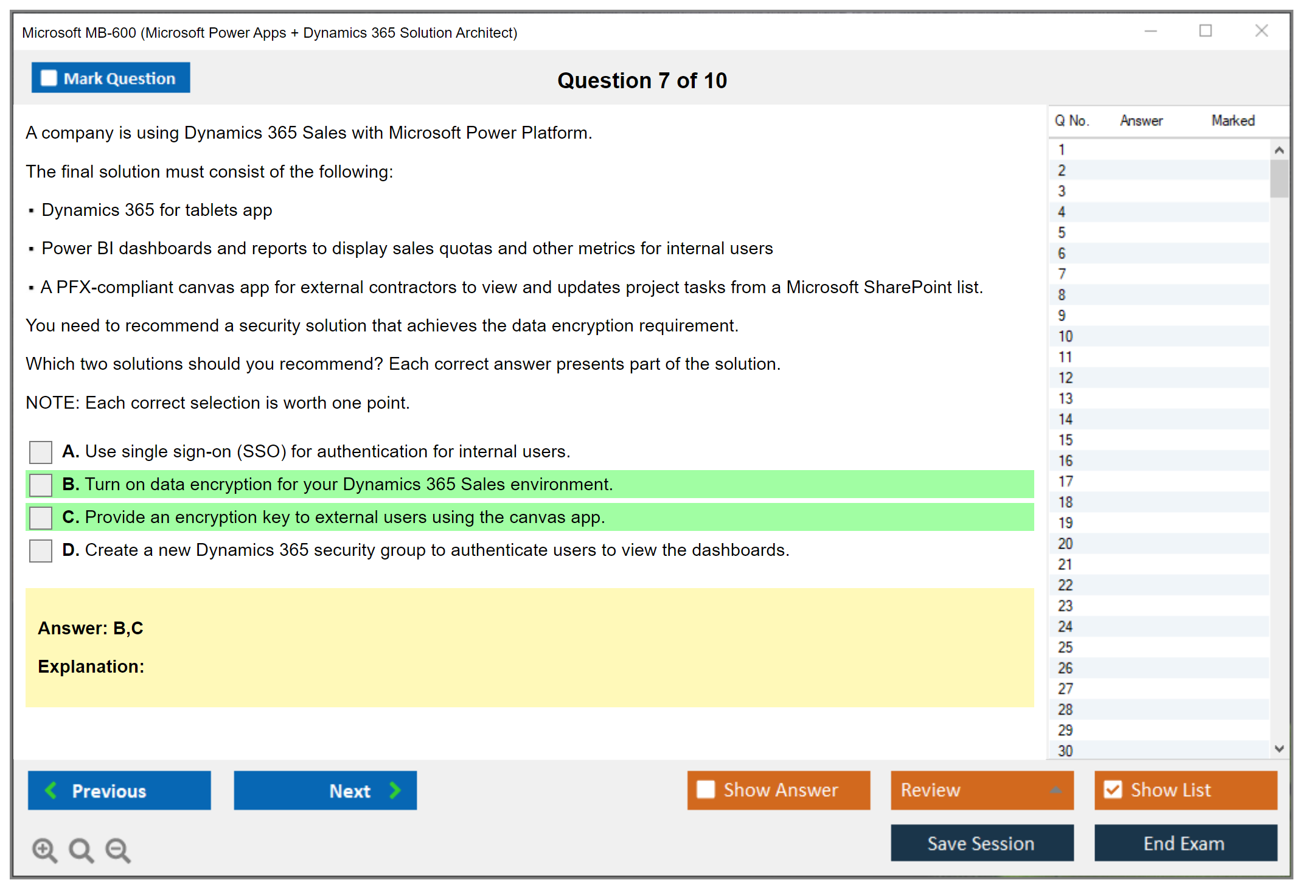Click the zoom in magnifier icon
This screenshot has height=894, width=1308.
[x=44, y=850]
